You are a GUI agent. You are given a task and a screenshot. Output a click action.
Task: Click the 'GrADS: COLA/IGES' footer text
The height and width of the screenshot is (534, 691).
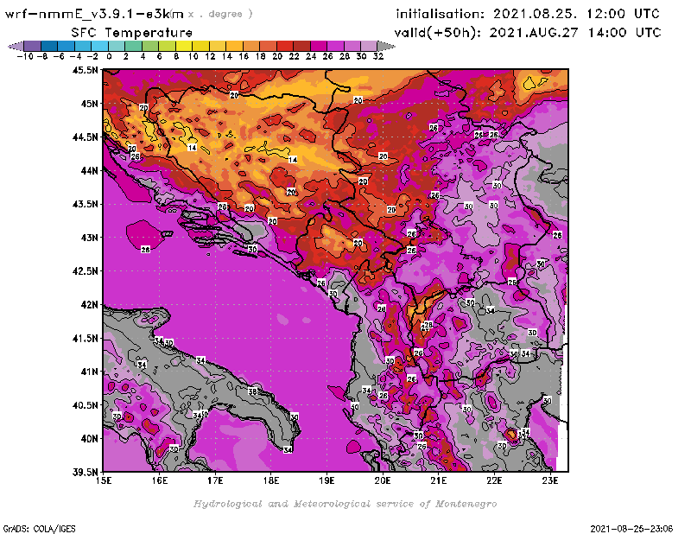(x=39, y=529)
